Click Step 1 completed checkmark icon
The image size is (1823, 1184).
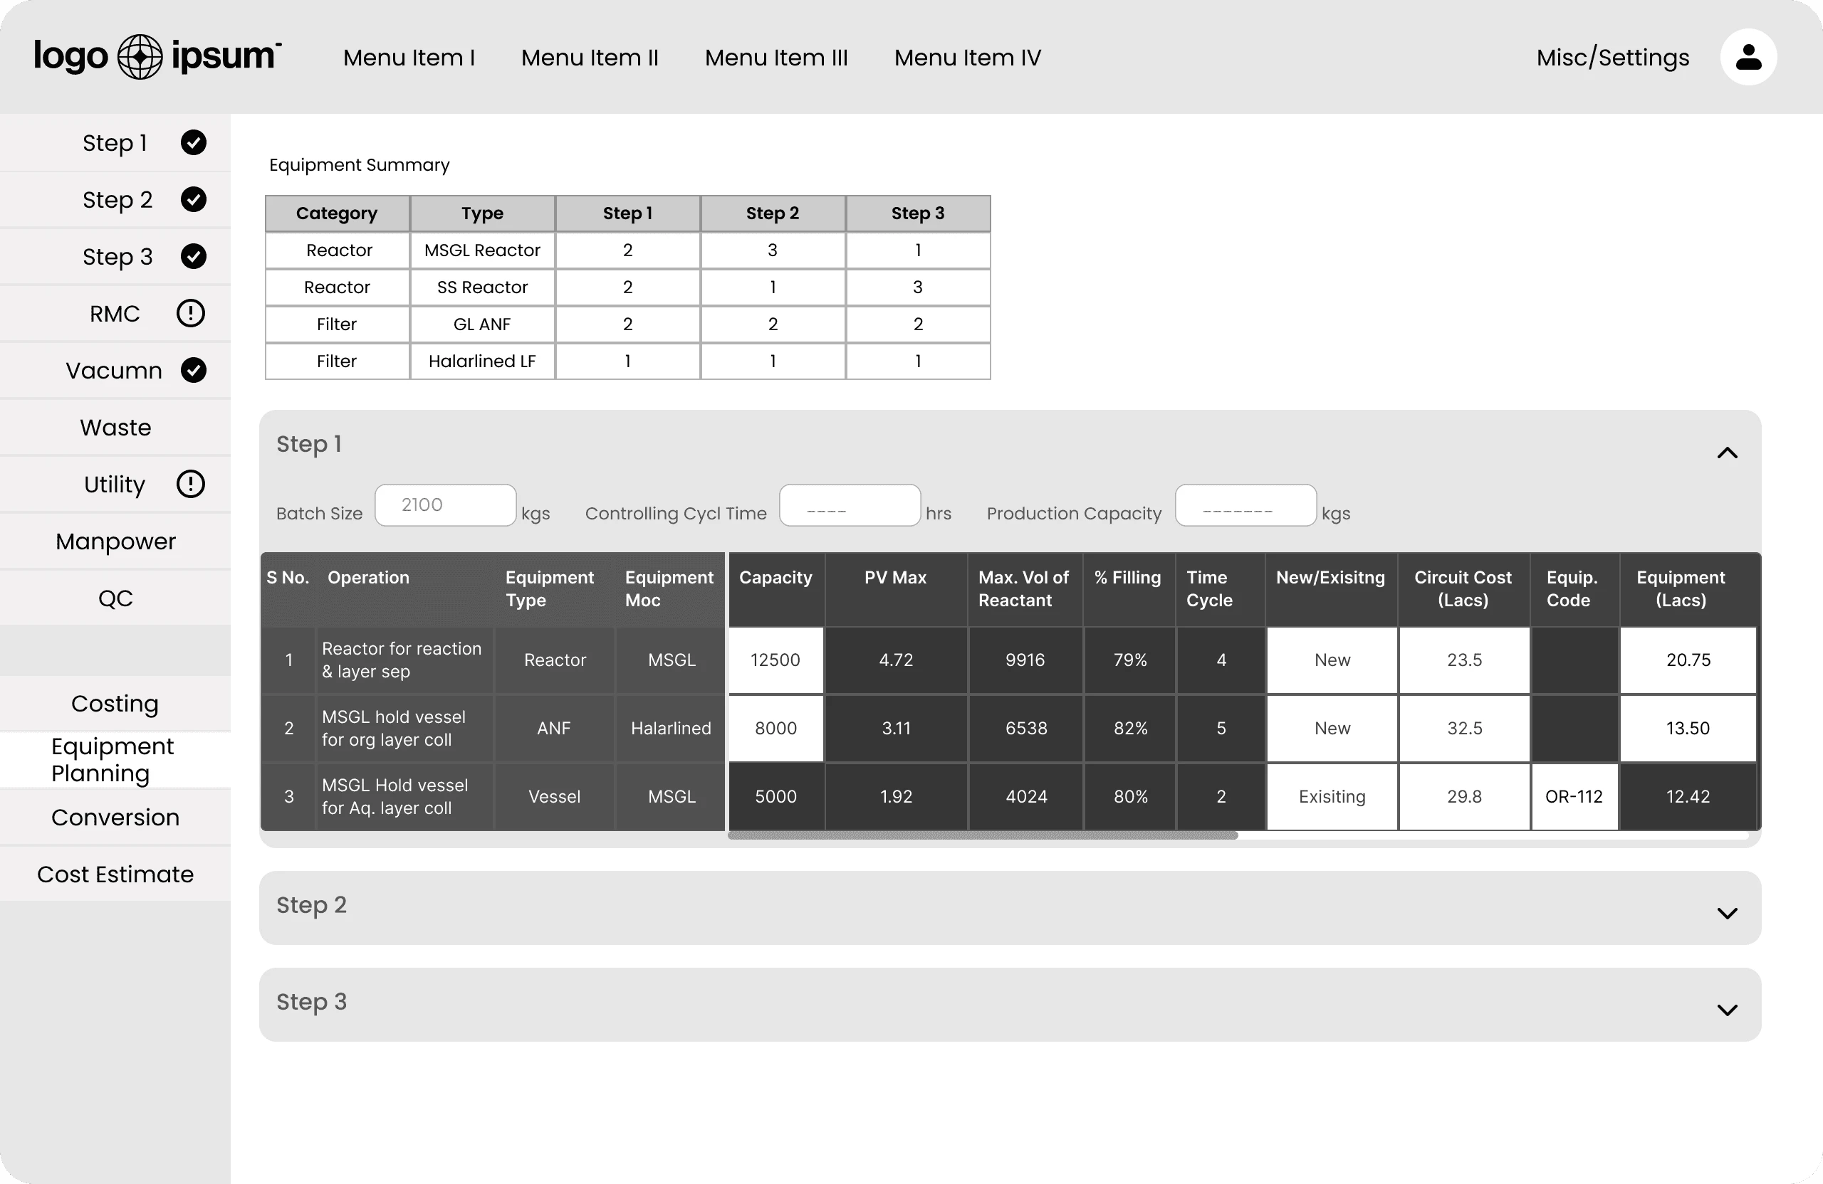[x=193, y=142]
